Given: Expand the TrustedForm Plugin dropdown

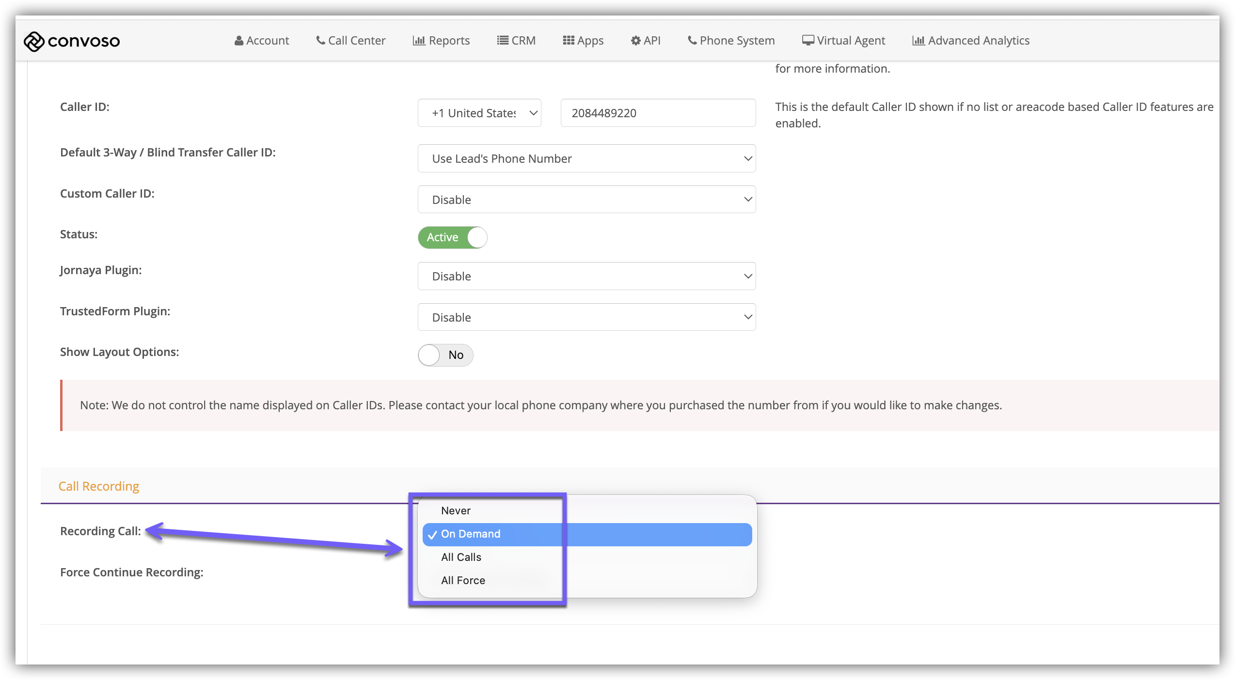Looking at the screenshot, I should coord(586,317).
